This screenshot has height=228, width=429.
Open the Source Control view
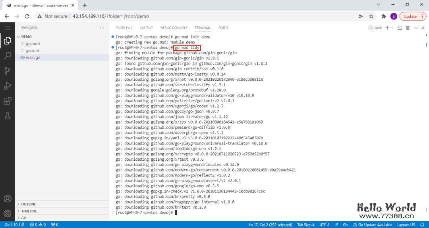point(7,71)
